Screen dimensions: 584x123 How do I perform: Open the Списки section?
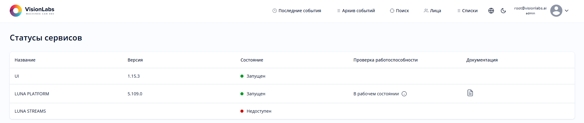pyautogui.click(x=467, y=11)
